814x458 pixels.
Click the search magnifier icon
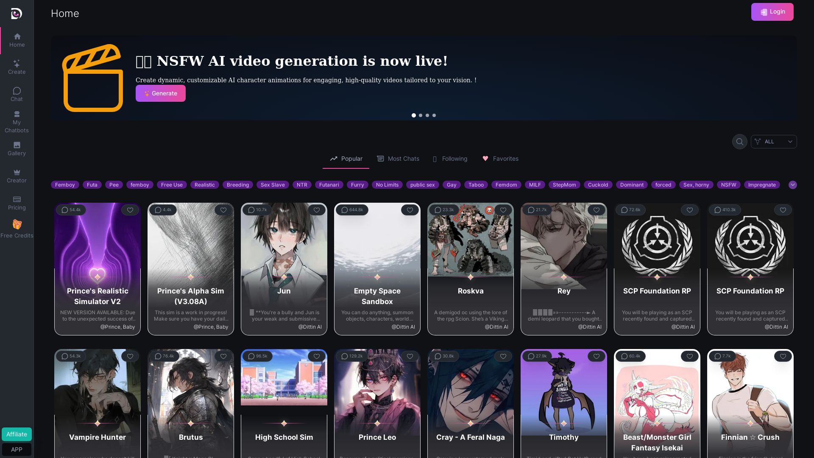point(739,142)
